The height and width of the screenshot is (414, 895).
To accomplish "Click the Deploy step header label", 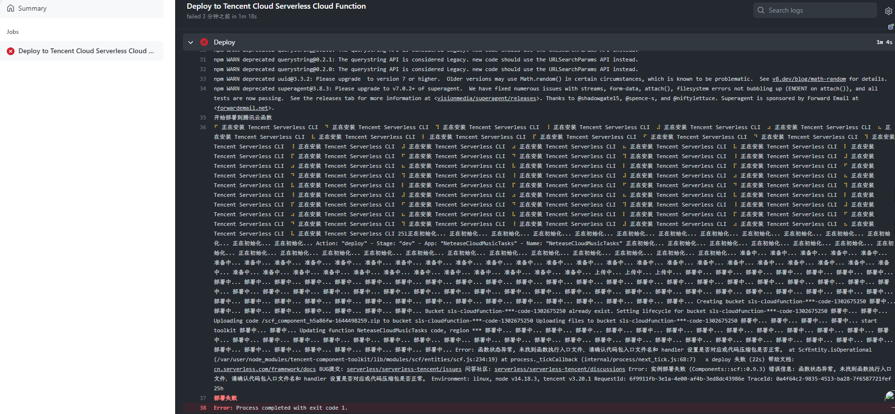I will 224,43.
